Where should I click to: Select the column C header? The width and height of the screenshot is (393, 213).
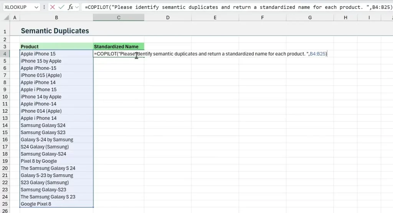tap(119, 18)
